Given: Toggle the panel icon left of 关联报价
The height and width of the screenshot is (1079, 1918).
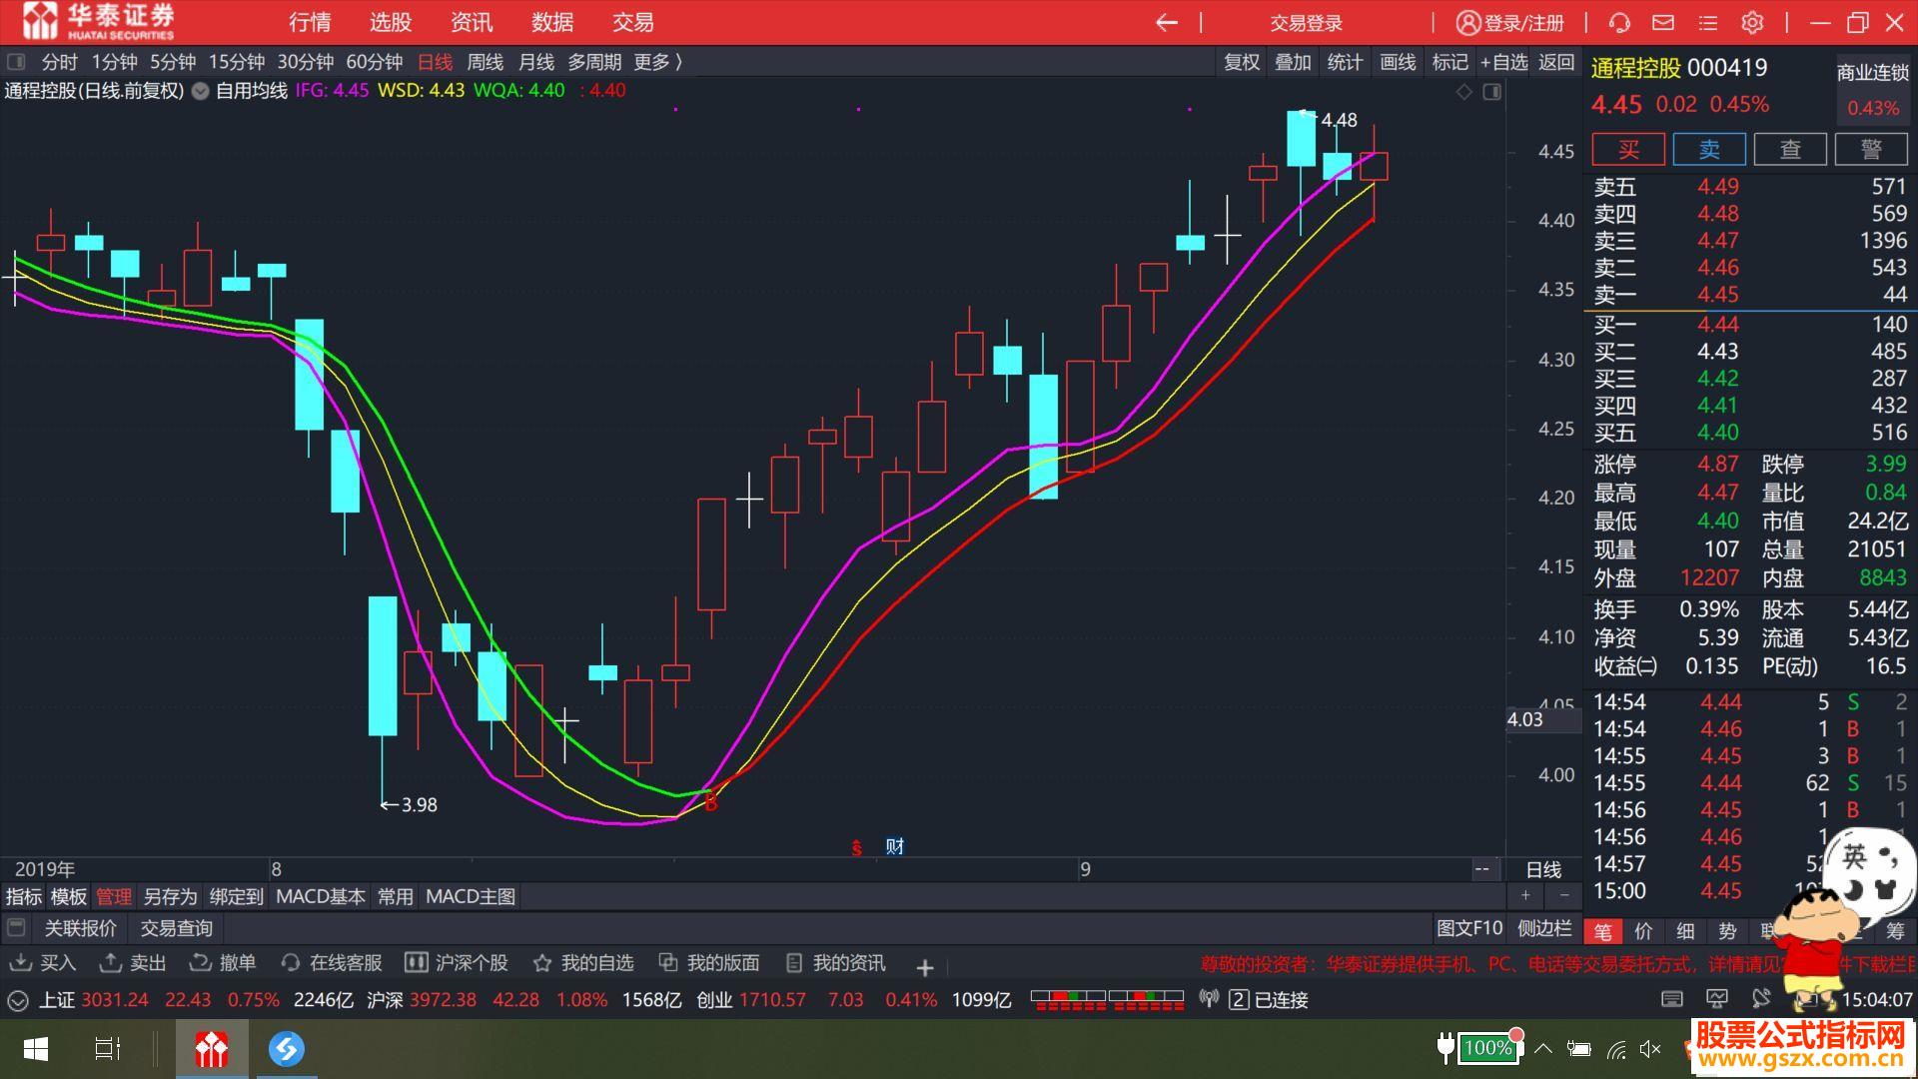Looking at the screenshot, I should 15,928.
